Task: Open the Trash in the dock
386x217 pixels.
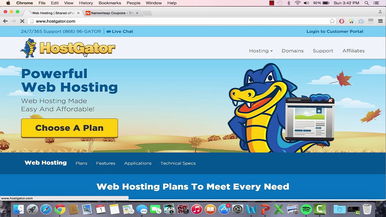Action: pos(367,209)
